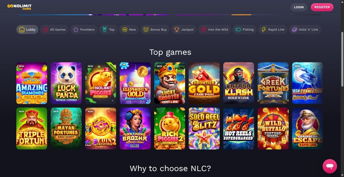Screen dimensions: 344x177
Task: Show the New games category
Action: pyautogui.click(x=129, y=29)
